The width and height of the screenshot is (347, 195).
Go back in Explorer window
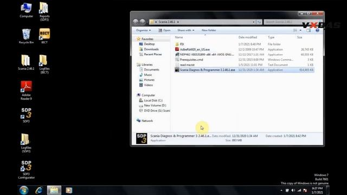pyautogui.click(x=136, y=22)
